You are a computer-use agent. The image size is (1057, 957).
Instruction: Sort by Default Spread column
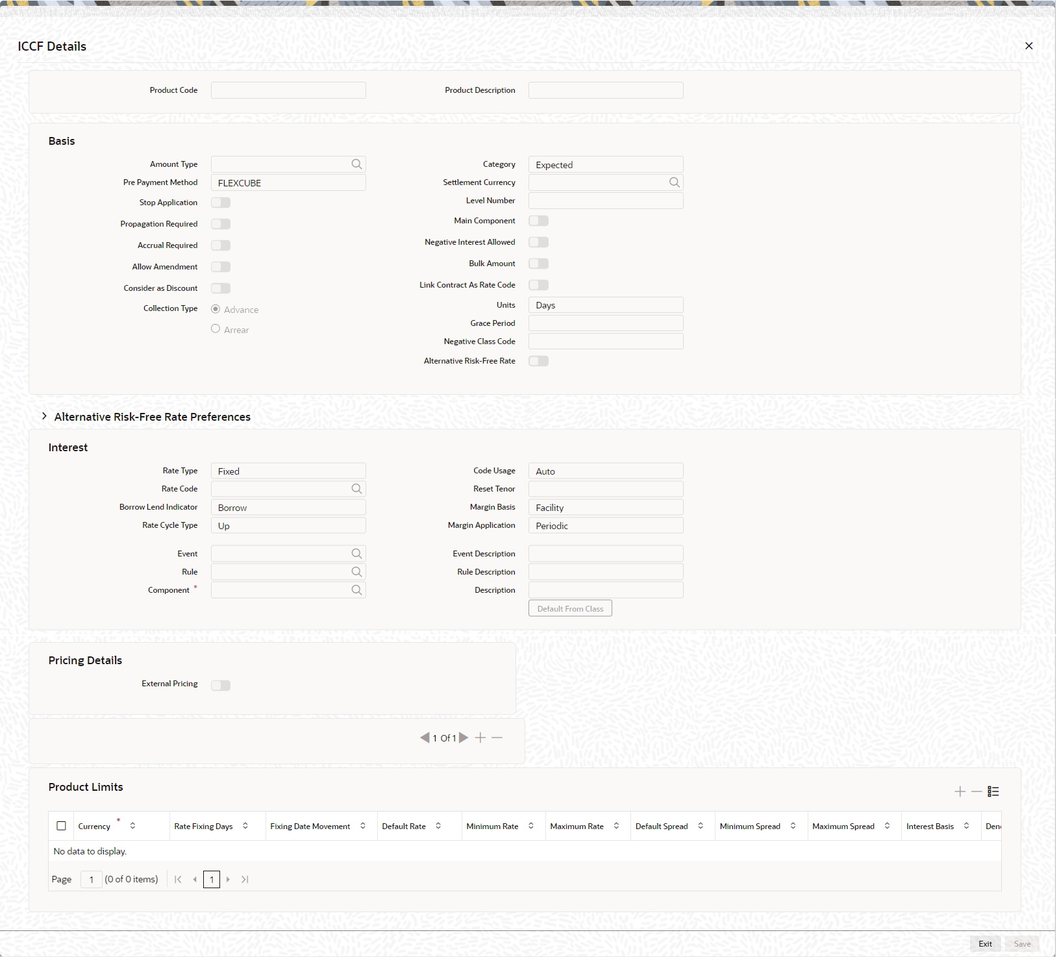[701, 826]
